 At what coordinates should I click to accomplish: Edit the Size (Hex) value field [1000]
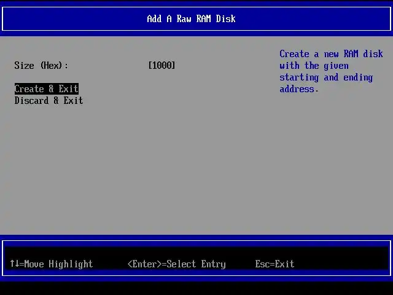pos(161,66)
